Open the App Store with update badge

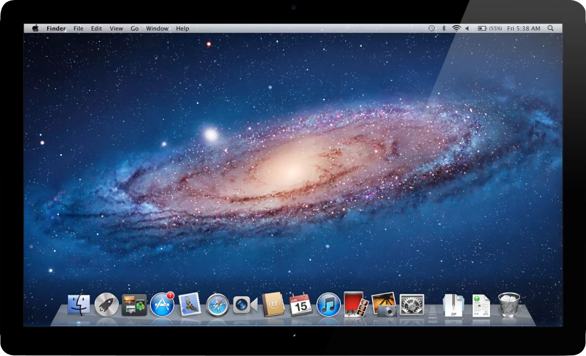coord(162,304)
